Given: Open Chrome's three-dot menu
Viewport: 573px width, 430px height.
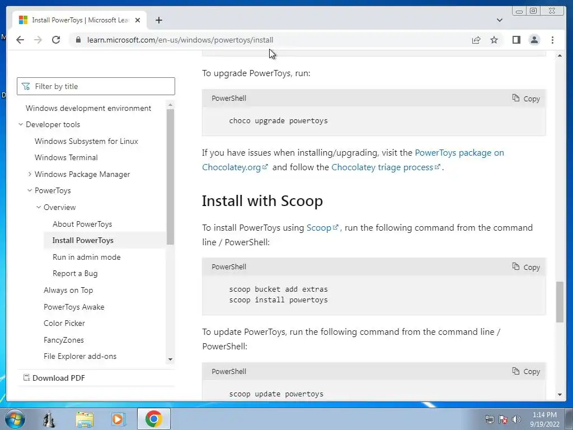Looking at the screenshot, I should 552,40.
